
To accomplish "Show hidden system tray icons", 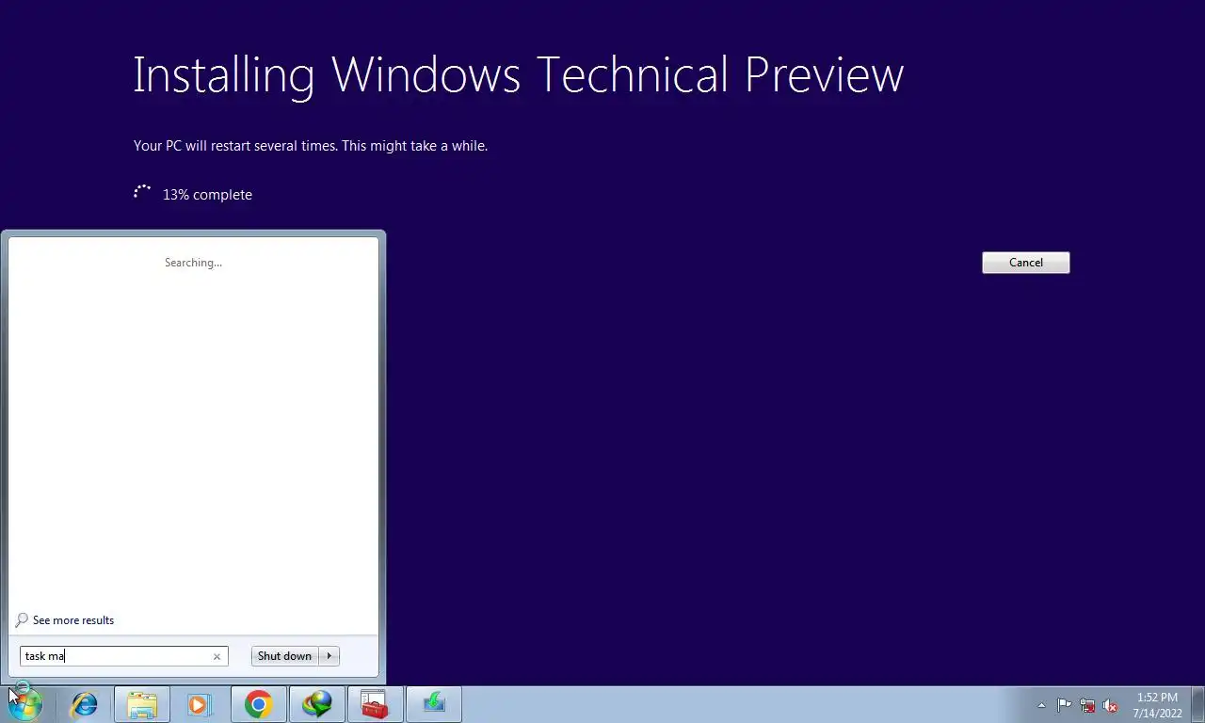I will 1041,705.
